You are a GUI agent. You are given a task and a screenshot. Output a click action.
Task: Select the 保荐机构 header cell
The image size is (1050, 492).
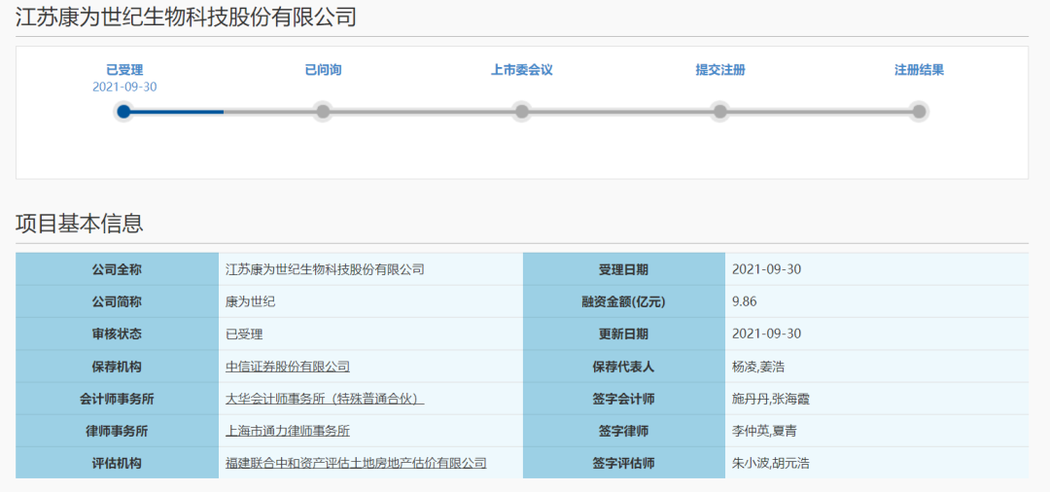click(118, 367)
